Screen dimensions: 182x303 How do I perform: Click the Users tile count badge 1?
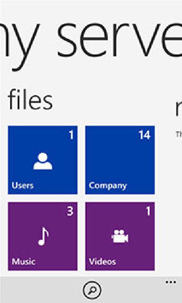[x=71, y=135]
